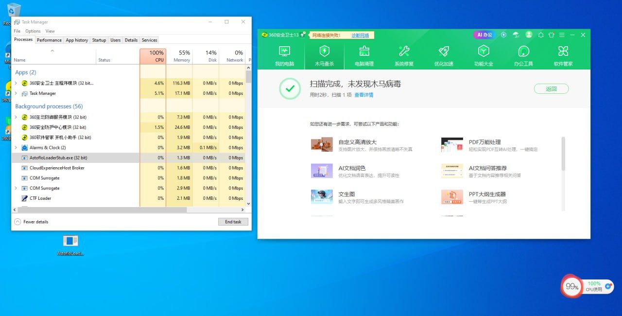Click the 360安全卫士13 logo

point(280,35)
